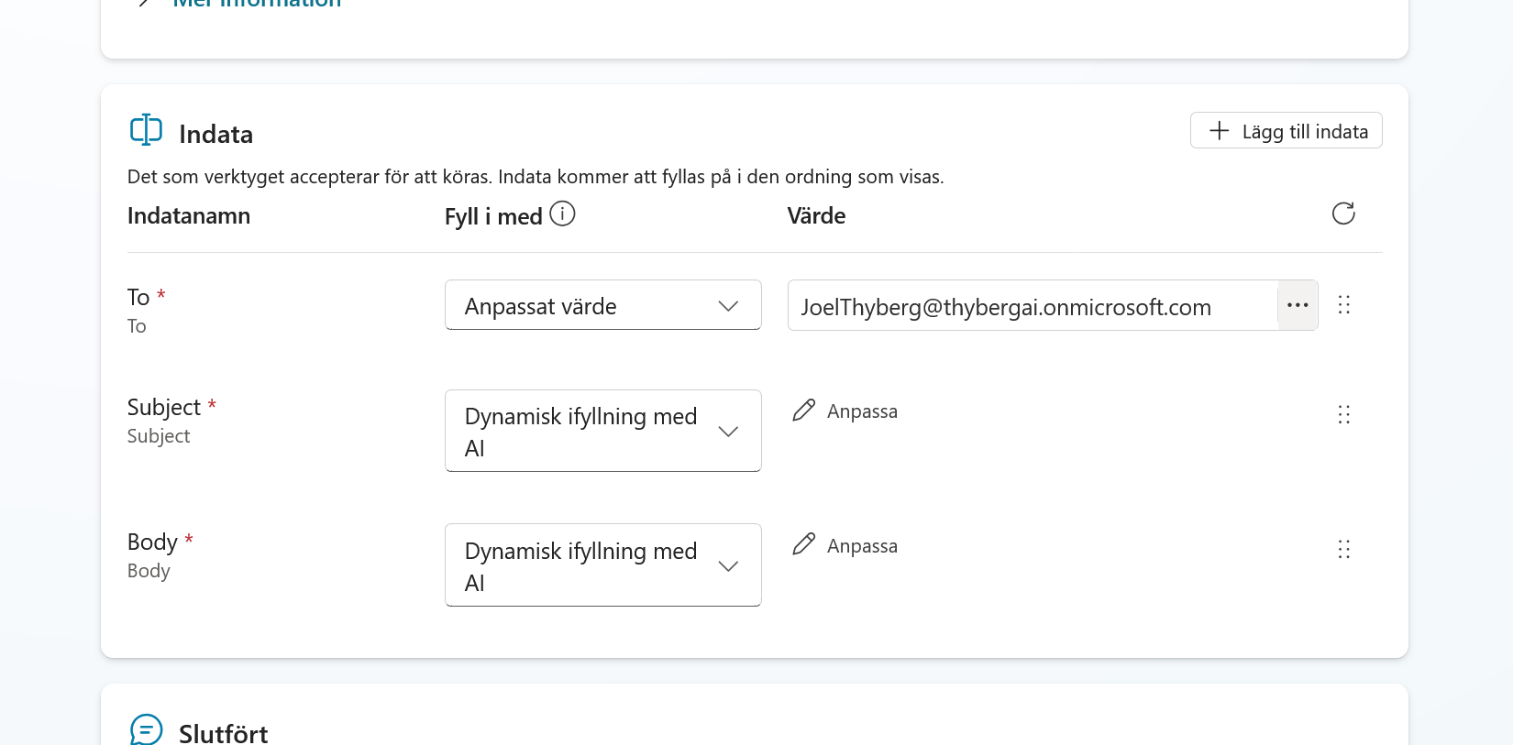Click Anpassa text for Subject
This screenshot has height=745, width=1513.
[x=862, y=411]
